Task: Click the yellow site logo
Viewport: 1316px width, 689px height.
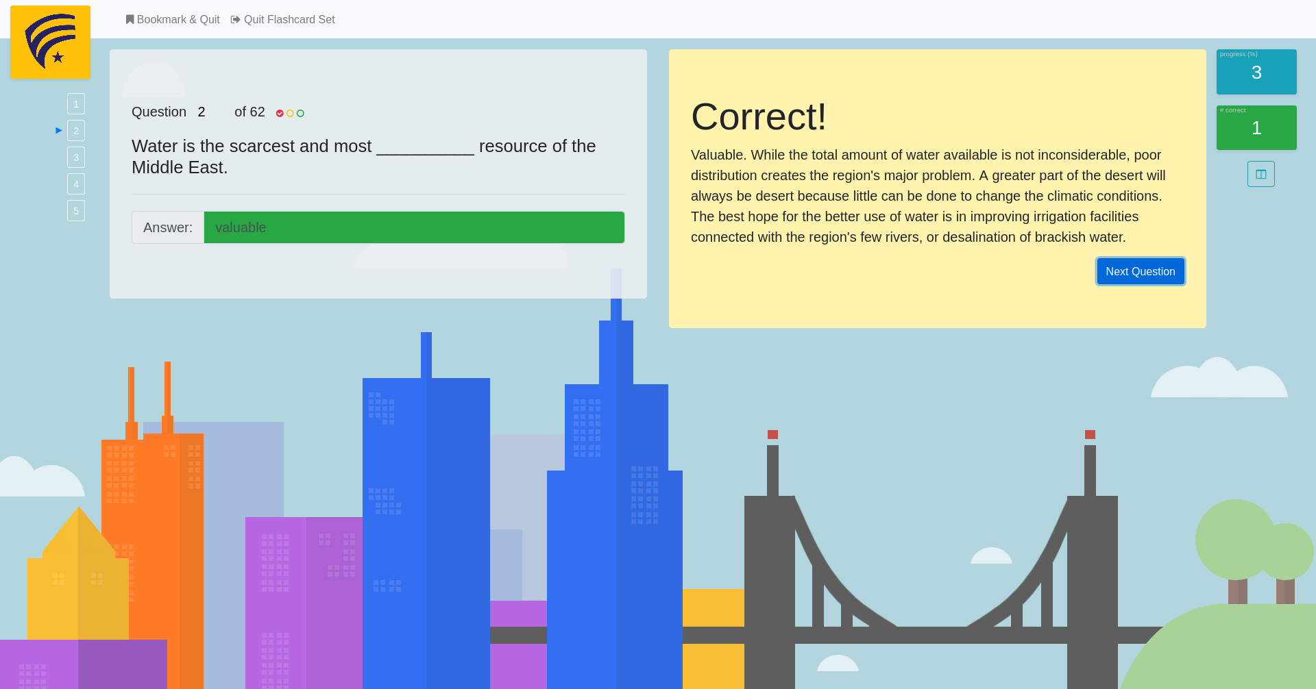Action: click(50, 42)
